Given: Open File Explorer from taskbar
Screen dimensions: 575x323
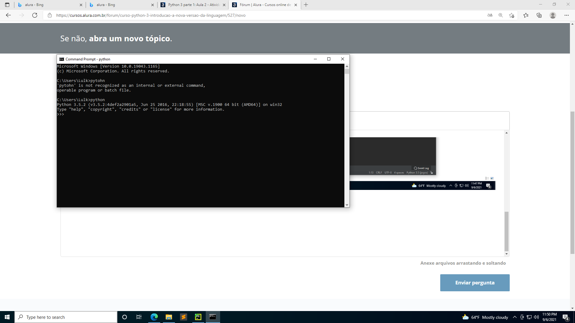Looking at the screenshot, I should pos(169,317).
